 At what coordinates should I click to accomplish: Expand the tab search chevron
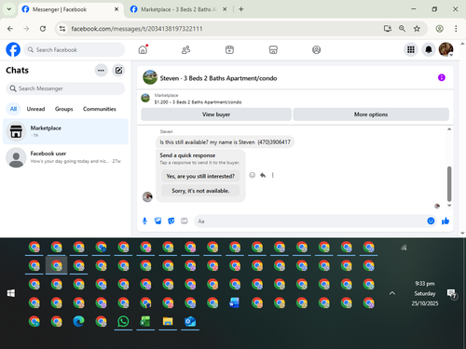pos(9,9)
